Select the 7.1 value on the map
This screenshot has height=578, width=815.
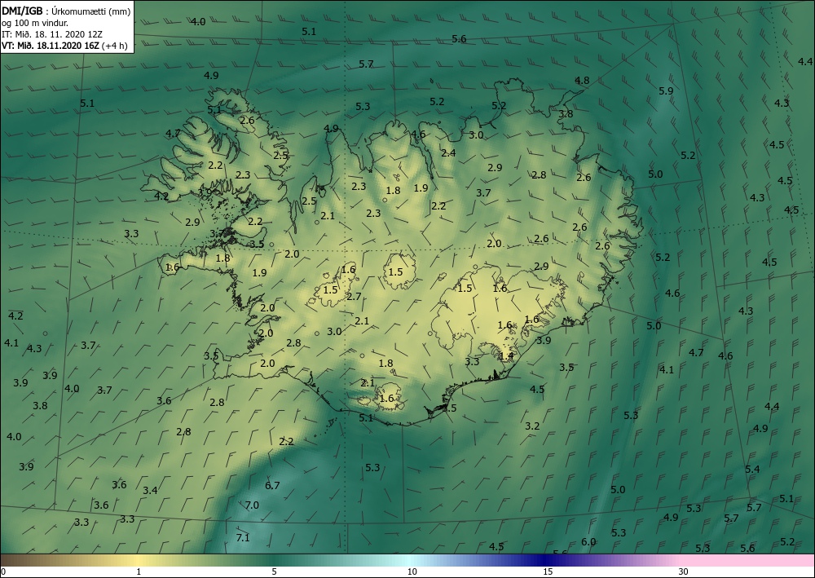click(x=243, y=537)
